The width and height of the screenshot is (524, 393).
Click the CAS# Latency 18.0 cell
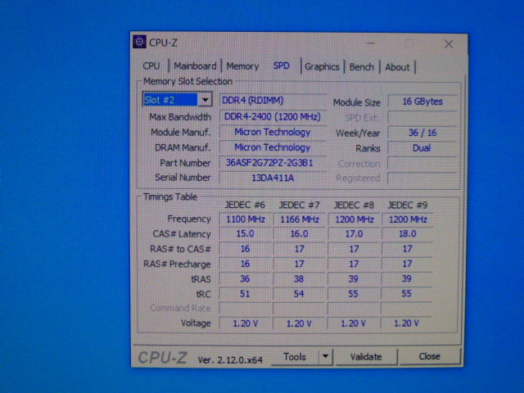coord(407,233)
